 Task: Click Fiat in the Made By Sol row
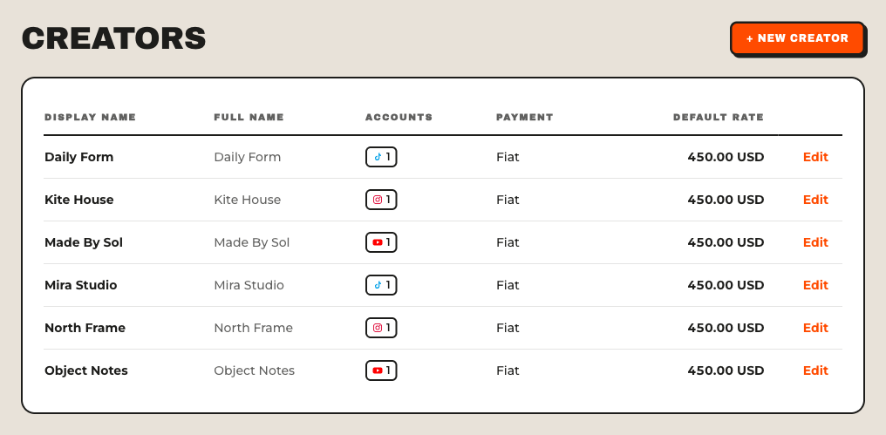pos(508,242)
